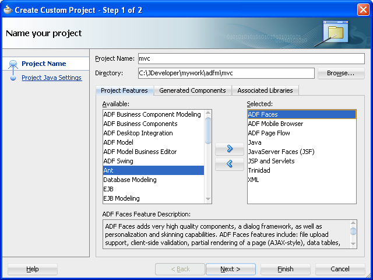The image size is (373, 280).
Task: Click Available list scroll-up arrow
Action: [x=208, y=113]
